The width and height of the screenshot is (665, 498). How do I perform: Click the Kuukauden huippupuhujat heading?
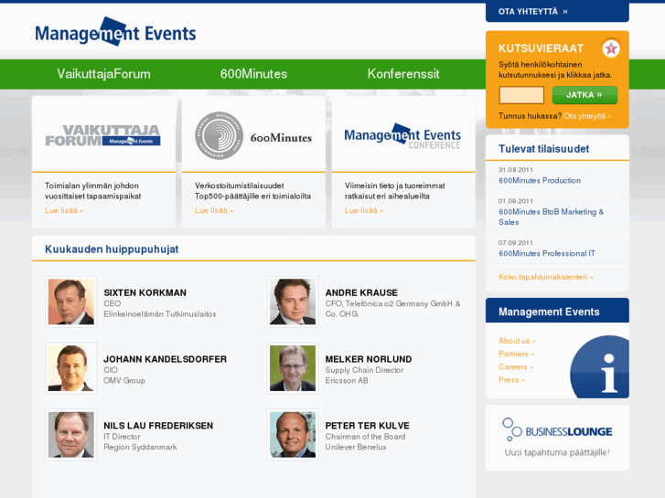112,249
